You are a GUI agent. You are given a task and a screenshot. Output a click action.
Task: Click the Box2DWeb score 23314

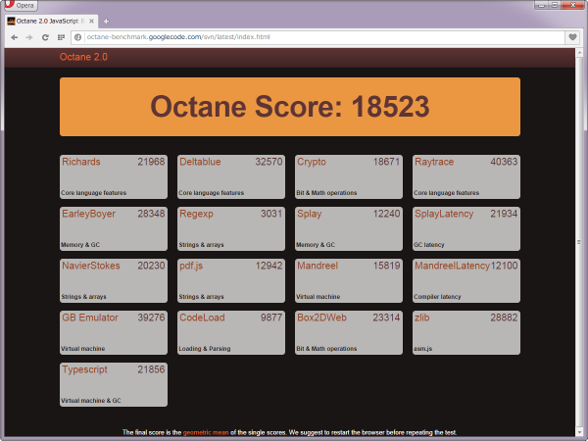[386, 318]
